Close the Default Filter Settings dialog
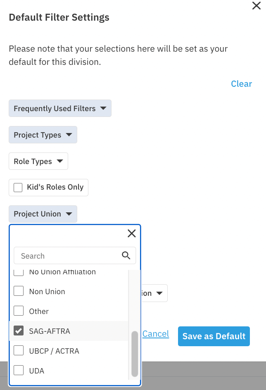 [256, 5]
